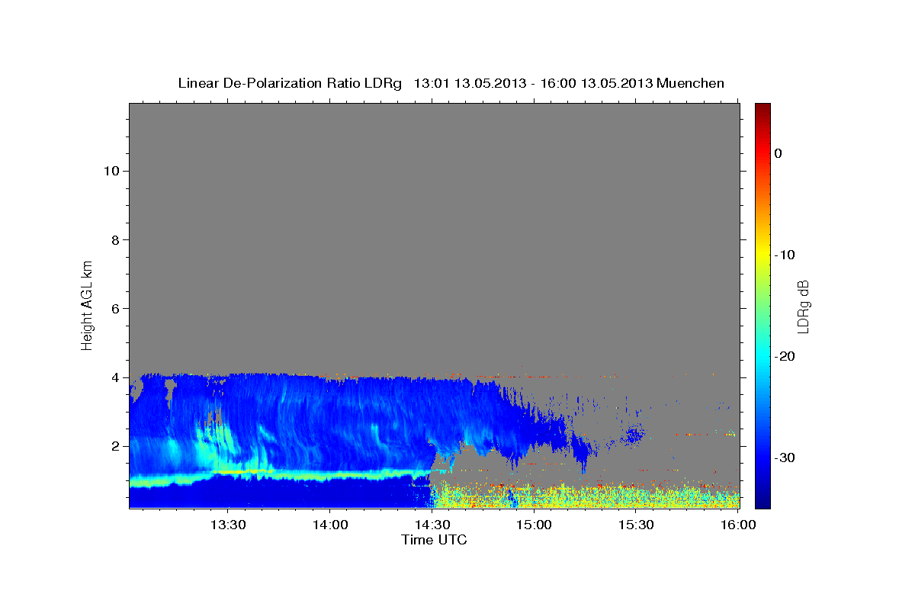Click the 15:00 time tick label

[x=534, y=525]
